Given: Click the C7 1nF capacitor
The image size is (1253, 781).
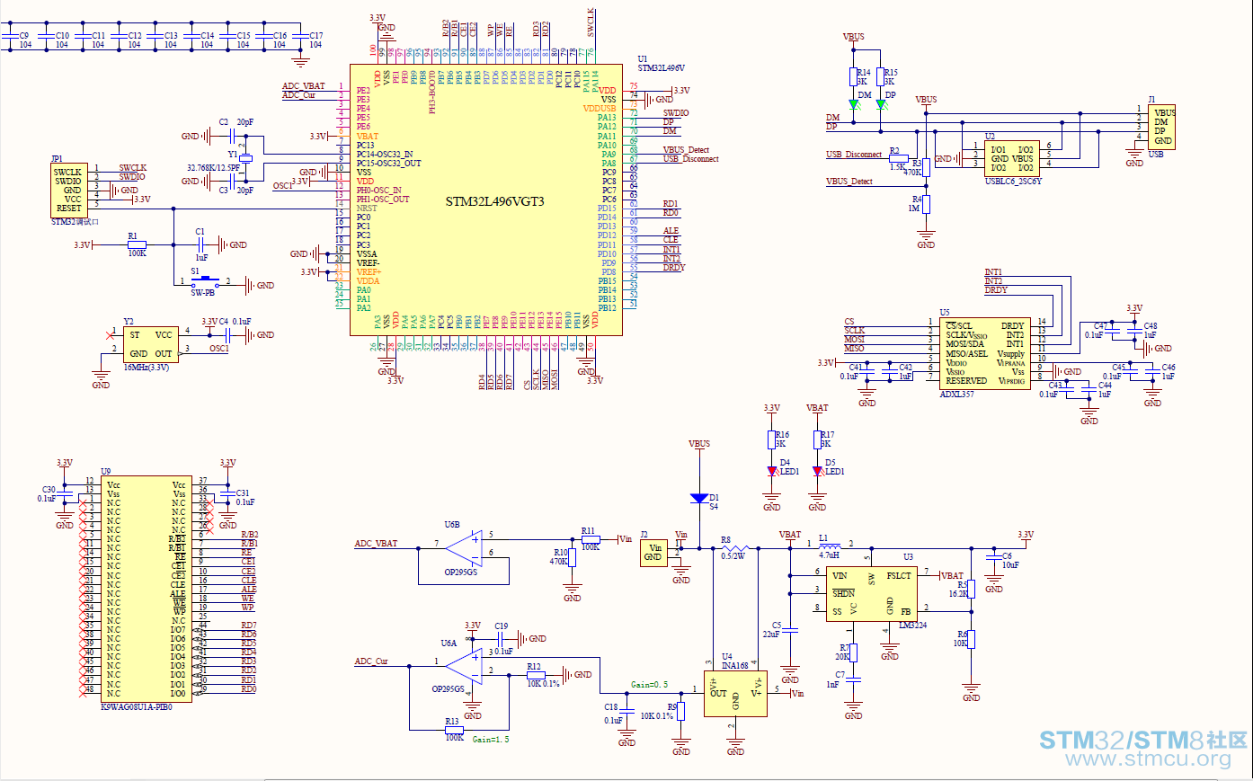Looking at the screenshot, I should (853, 680).
